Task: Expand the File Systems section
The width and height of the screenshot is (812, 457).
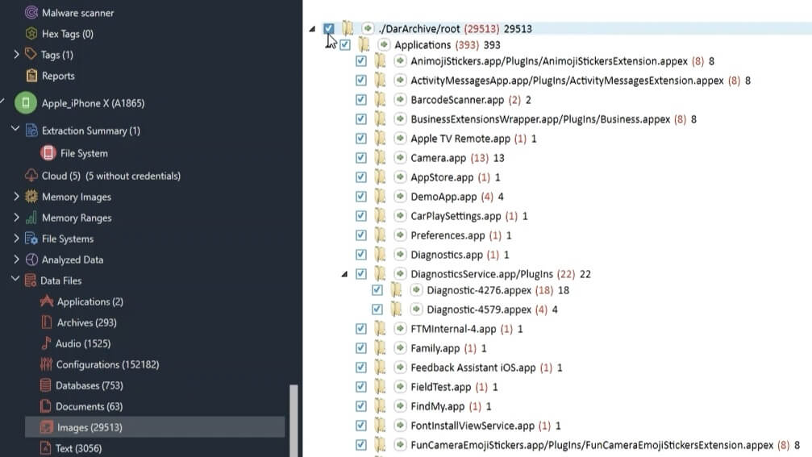Action: tap(16, 239)
